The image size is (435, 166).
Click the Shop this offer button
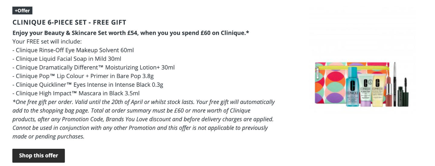(x=38, y=156)
